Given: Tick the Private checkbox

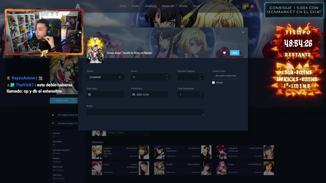Looking at the screenshot, I should point(213,83).
